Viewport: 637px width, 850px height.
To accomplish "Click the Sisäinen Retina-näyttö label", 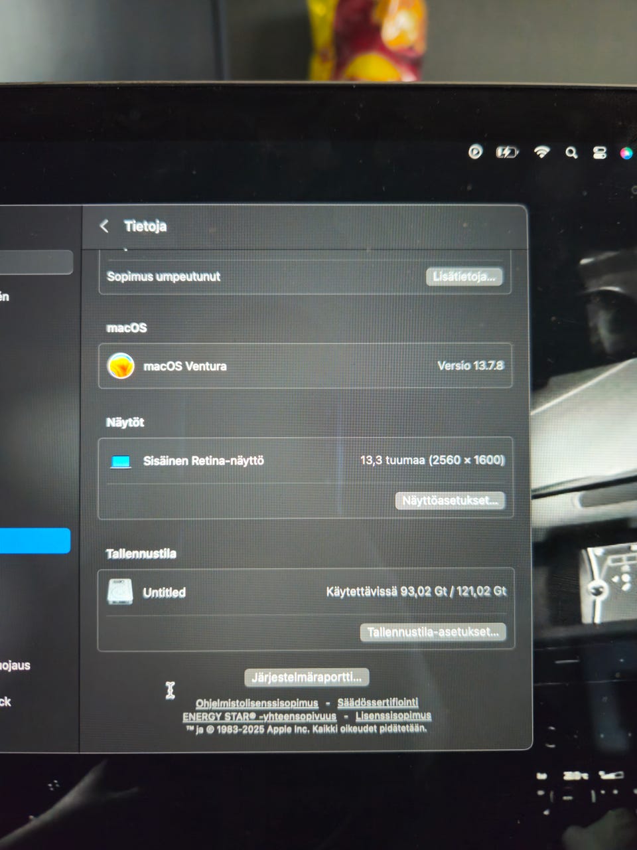I will (204, 460).
